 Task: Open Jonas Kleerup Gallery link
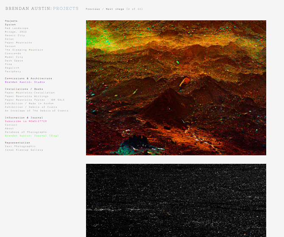[x=24, y=150]
